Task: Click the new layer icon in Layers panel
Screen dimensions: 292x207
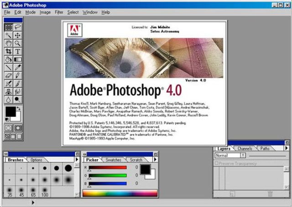Action: pyautogui.click(x=232, y=194)
